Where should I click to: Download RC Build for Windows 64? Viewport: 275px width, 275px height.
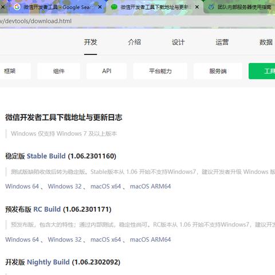22,239
